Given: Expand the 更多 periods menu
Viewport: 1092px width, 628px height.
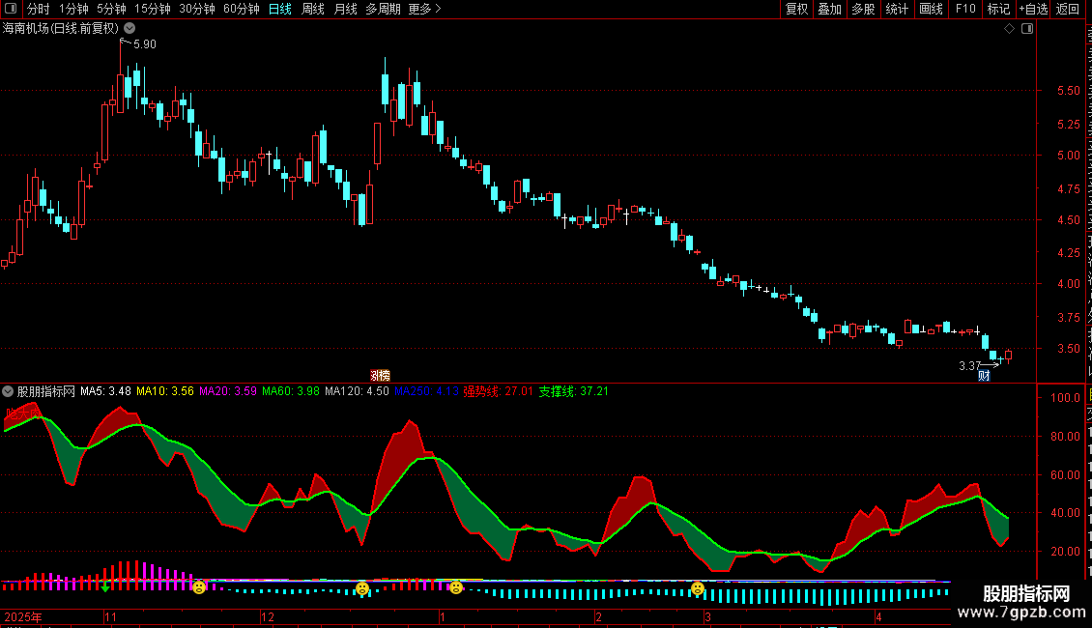Looking at the screenshot, I should click(x=424, y=9).
